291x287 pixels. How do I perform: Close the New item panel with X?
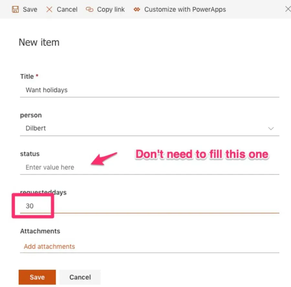click(x=287, y=9)
